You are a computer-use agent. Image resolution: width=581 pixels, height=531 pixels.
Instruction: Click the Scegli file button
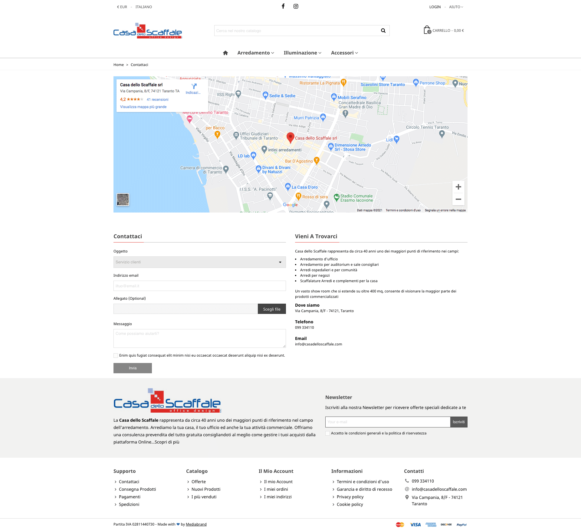[x=272, y=309]
